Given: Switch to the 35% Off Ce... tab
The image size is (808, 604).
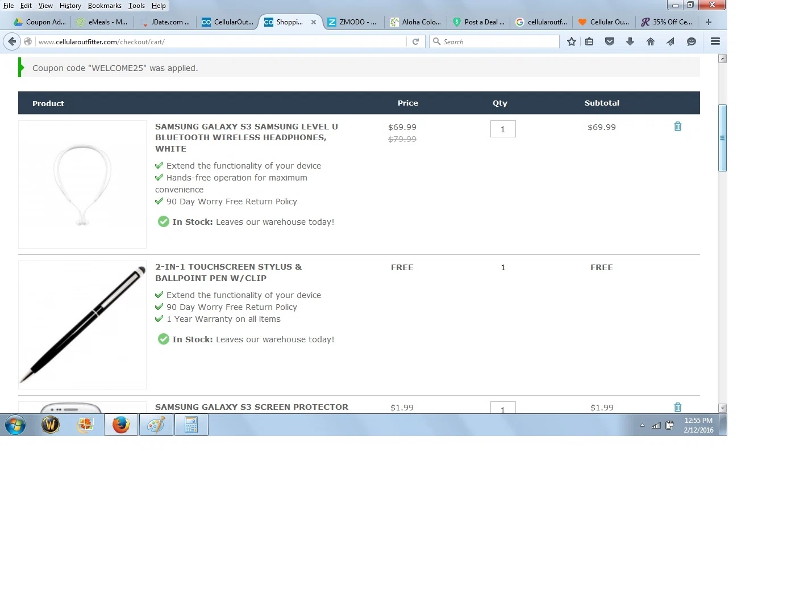Looking at the screenshot, I should [666, 22].
